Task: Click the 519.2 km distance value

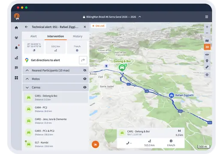Action: tap(56, 47)
